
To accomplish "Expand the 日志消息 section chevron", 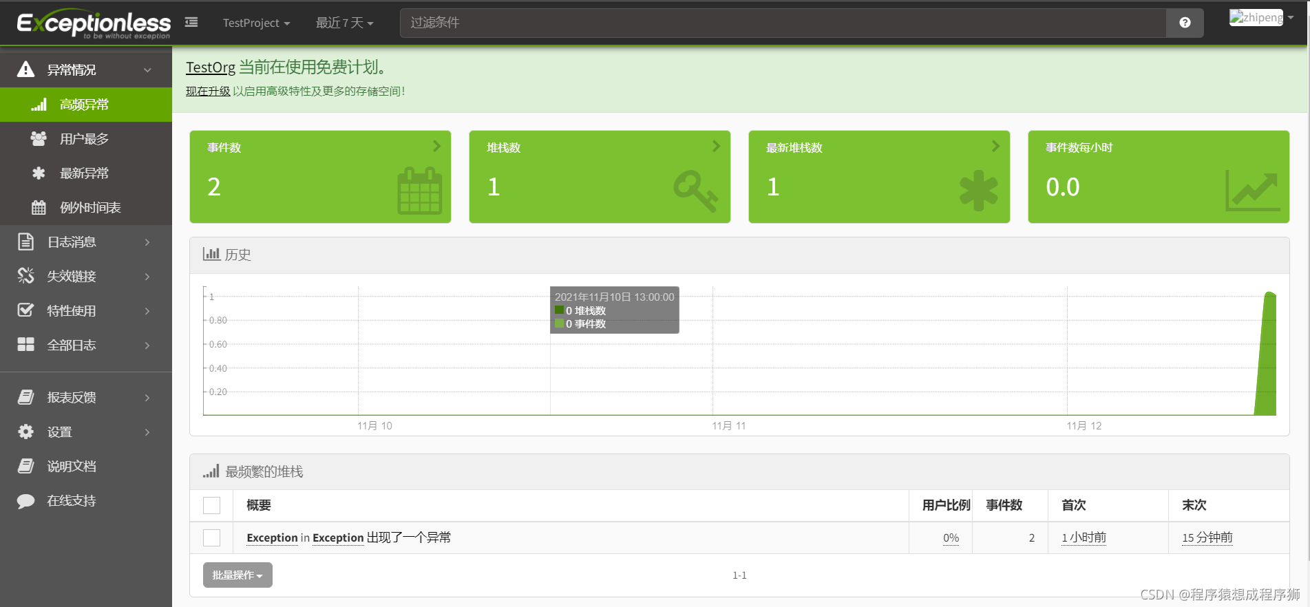I will point(147,242).
